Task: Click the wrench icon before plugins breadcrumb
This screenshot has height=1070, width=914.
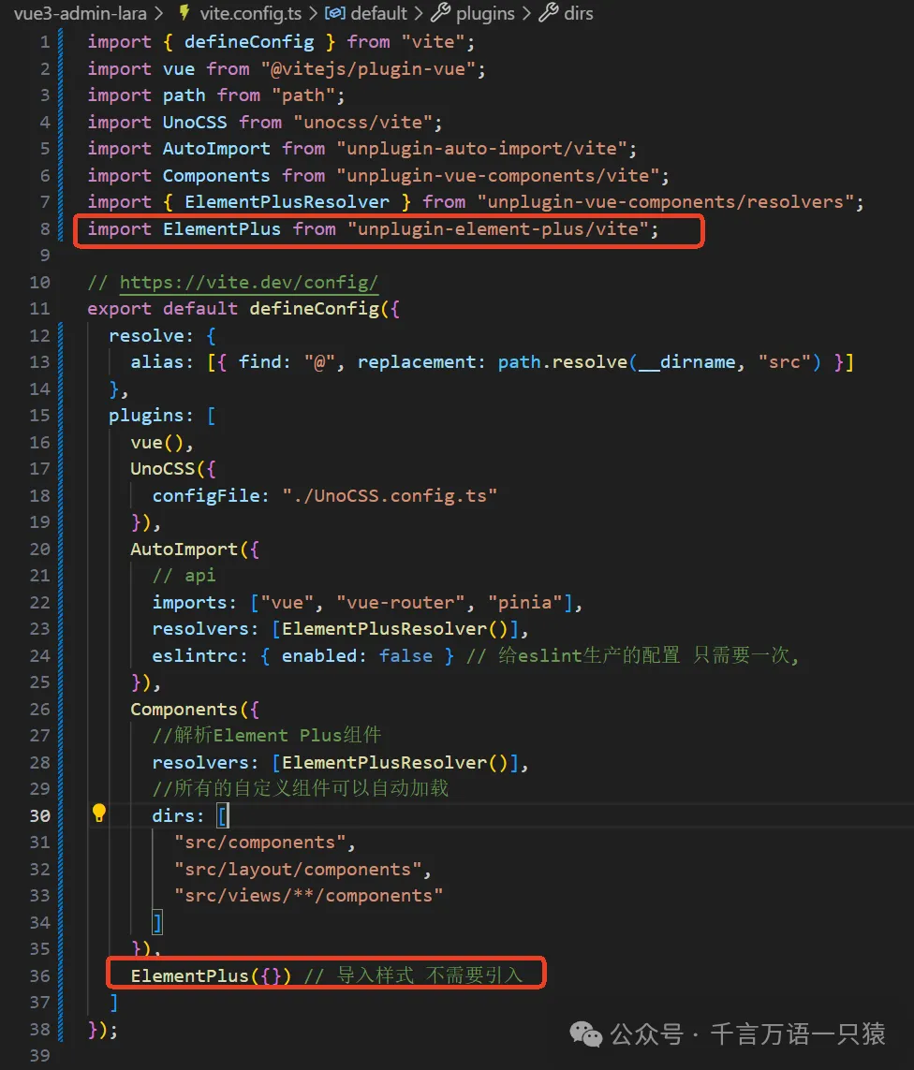Action: pyautogui.click(x=440, y=14)
